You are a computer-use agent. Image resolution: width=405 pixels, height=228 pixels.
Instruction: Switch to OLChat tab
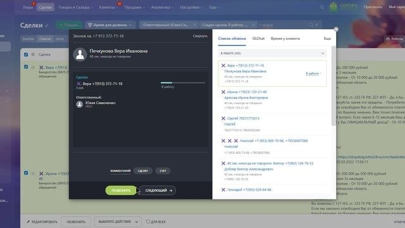pos(258,39)
